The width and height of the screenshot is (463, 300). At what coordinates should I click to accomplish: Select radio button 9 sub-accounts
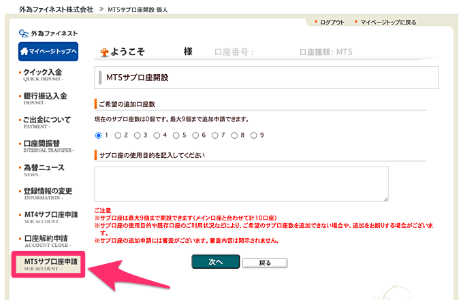[x=254, y=135]
